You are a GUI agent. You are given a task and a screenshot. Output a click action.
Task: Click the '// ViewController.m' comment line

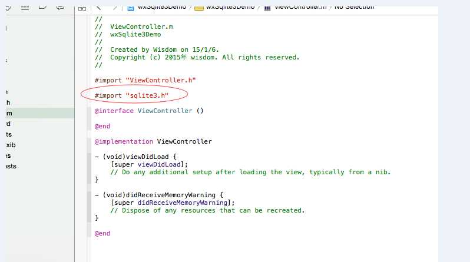click(134, 26)
